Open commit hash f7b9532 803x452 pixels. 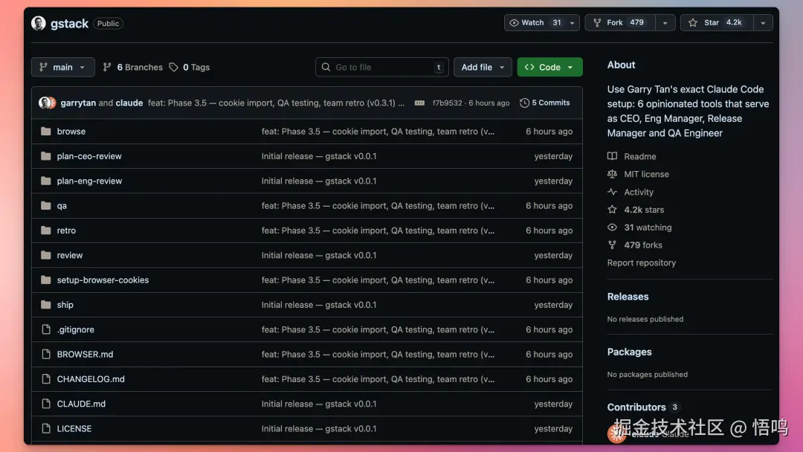tap(447, 103)
